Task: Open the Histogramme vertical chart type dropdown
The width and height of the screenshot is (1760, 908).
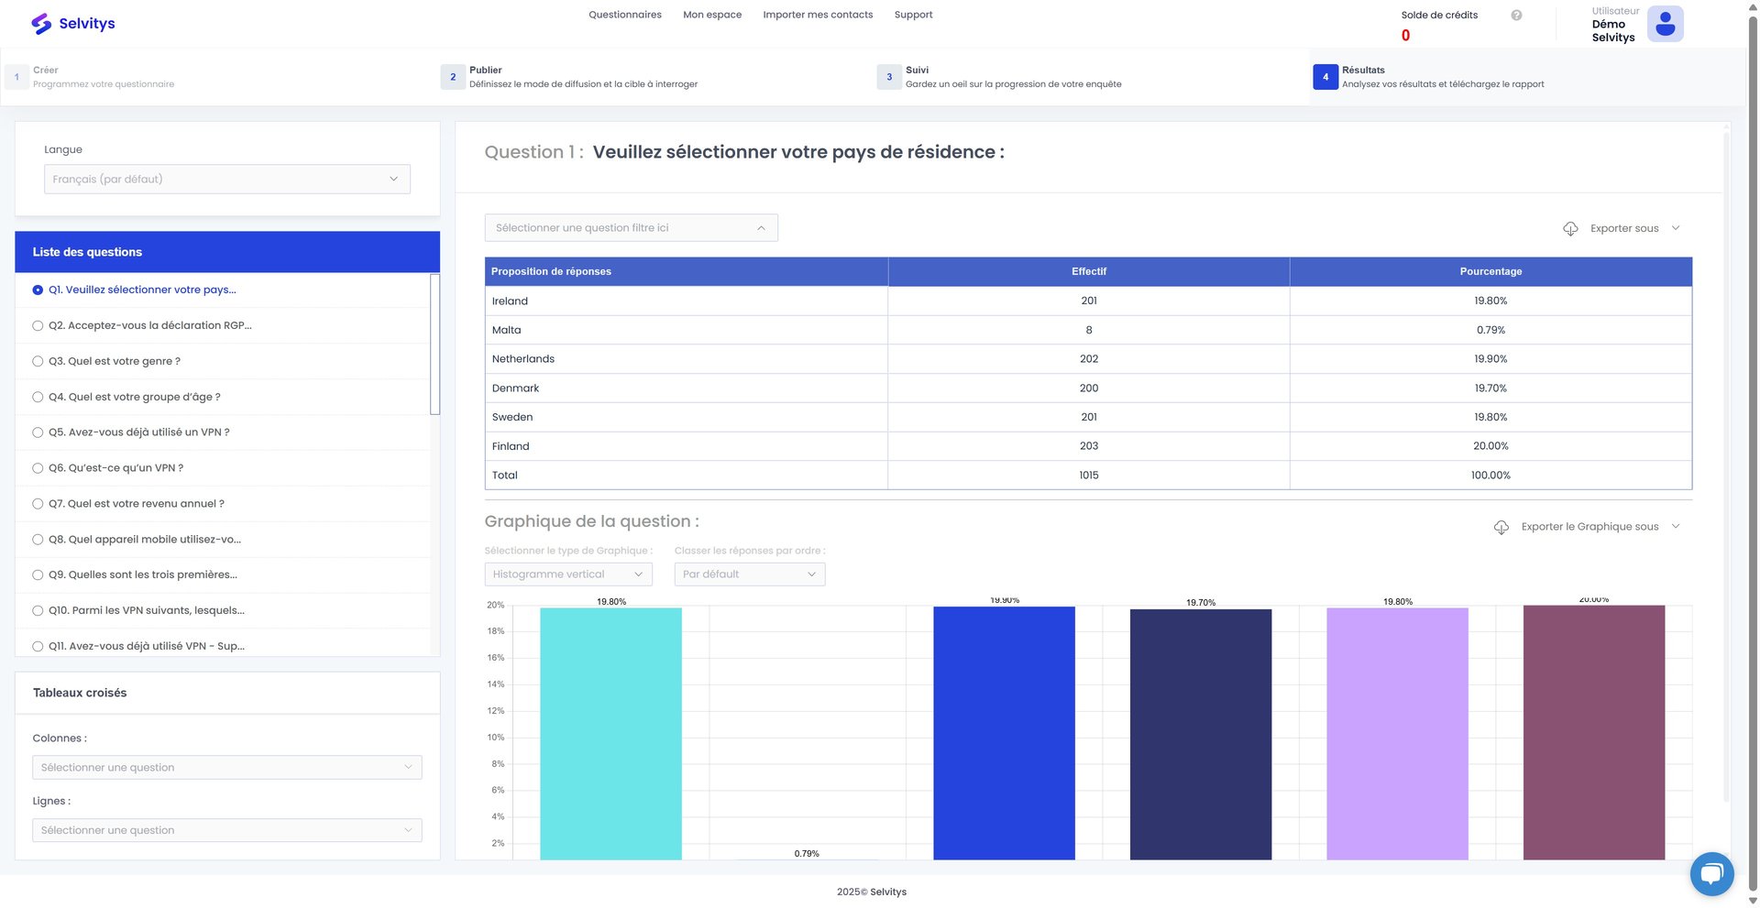Action: [x=567, y=574]
